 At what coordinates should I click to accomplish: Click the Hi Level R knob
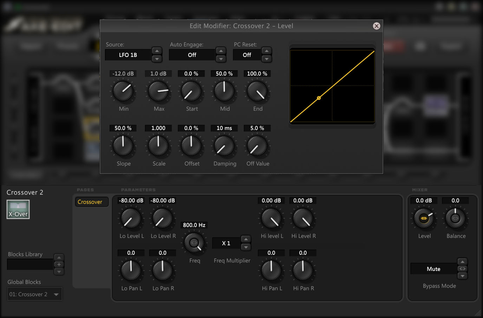[303, 218]
